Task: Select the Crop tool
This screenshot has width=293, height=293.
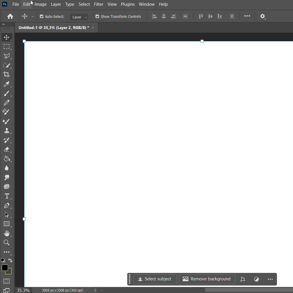Action: (7, 75)
